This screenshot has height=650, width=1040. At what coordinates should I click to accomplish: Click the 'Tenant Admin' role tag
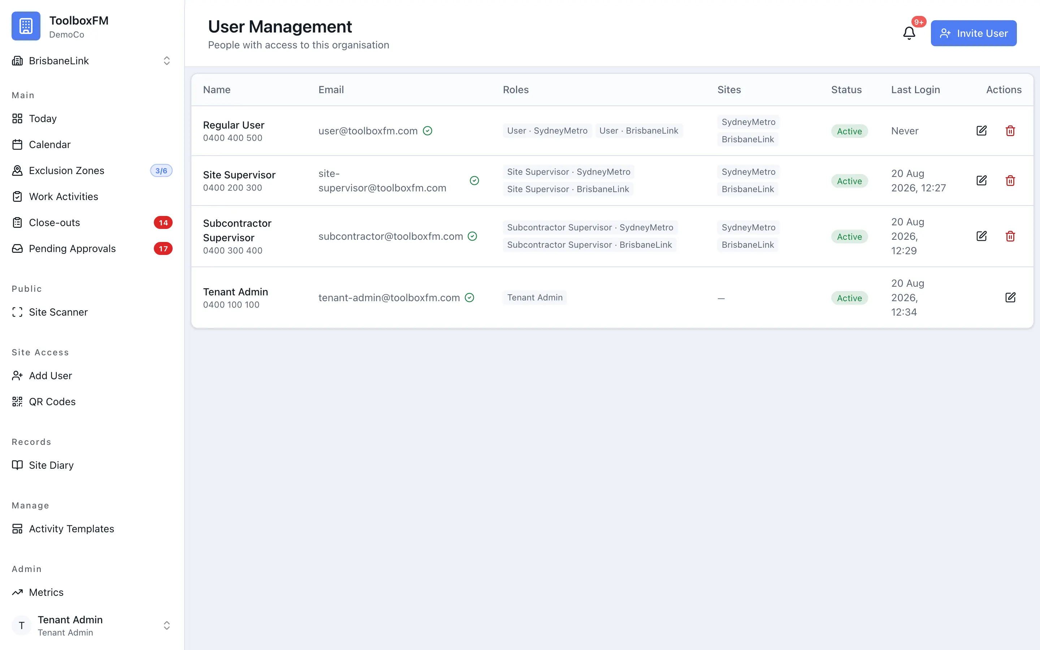coord(534,298)
